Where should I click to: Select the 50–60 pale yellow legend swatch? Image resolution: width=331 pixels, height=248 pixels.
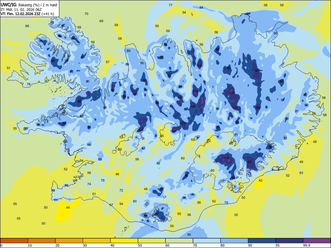tap(152, 241)
